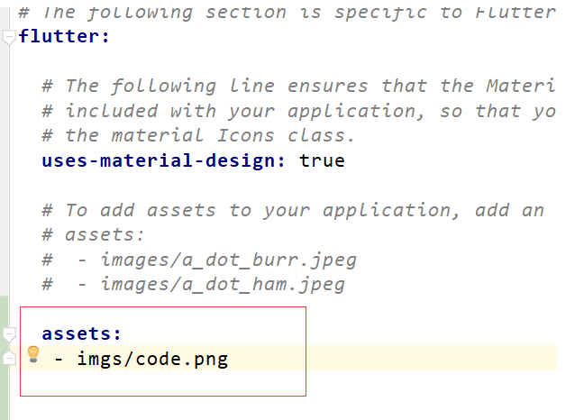
Task: Collapse the assets block fold marker
Action: (8, 334)
